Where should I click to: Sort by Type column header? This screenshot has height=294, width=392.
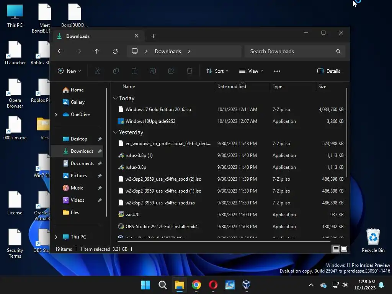tap(277, 87)
